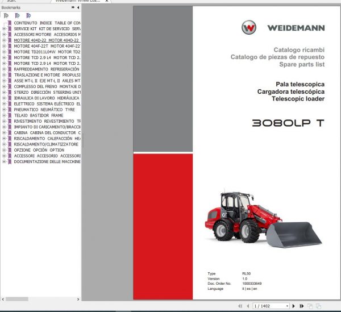This screenshot has width=341, height=312.
Task: Open the SERVICE KIT bookmark entry
Action: pyautogui.click(x=47, y=29)
